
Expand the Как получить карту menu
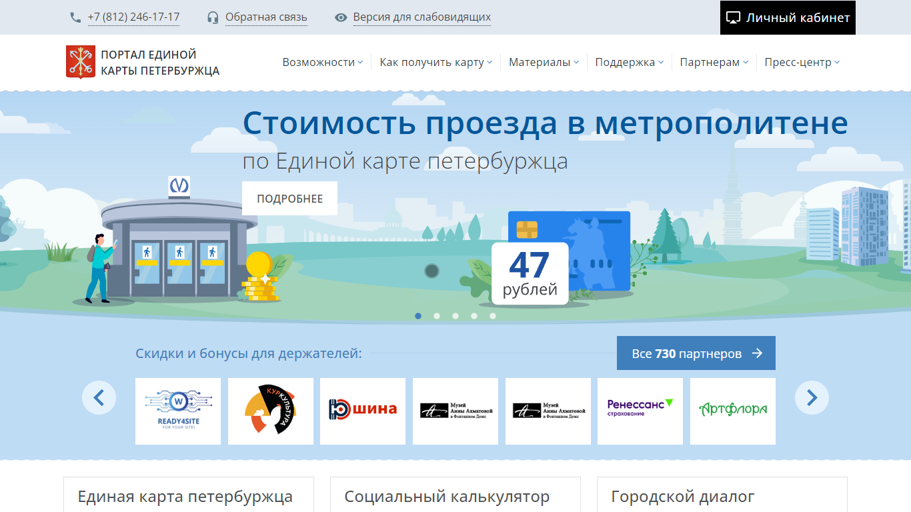(435, 62)
